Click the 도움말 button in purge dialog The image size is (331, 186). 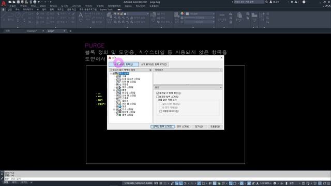point(215,127)
